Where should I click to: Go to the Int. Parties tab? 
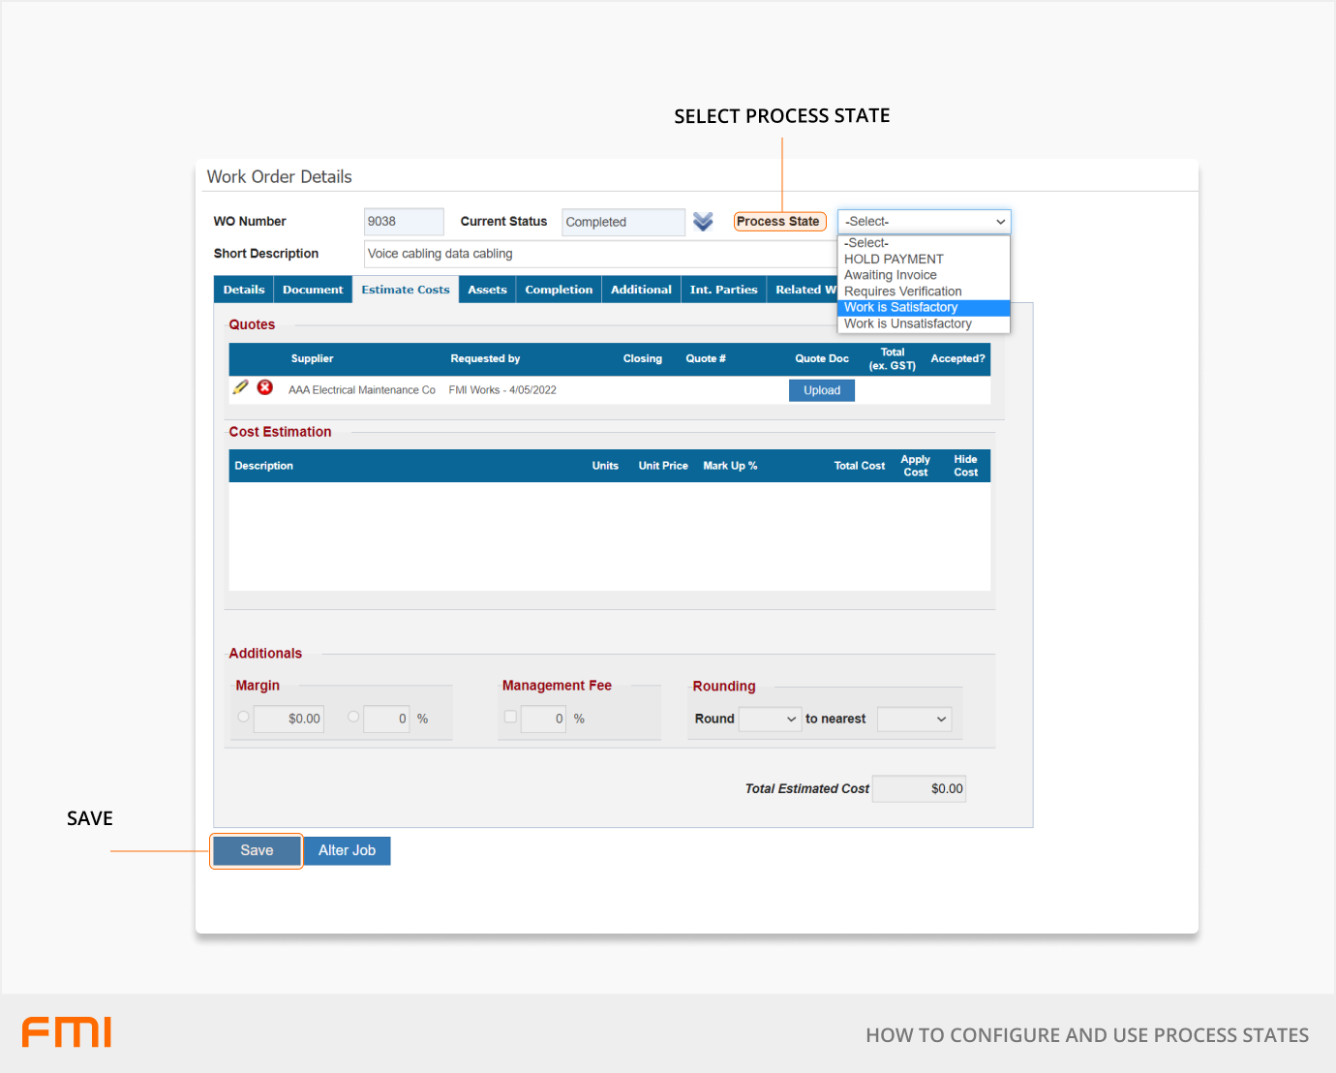(723, 290)
